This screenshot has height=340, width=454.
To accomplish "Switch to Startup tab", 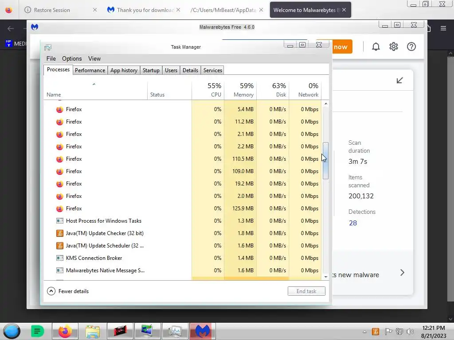I will (151, 70).
